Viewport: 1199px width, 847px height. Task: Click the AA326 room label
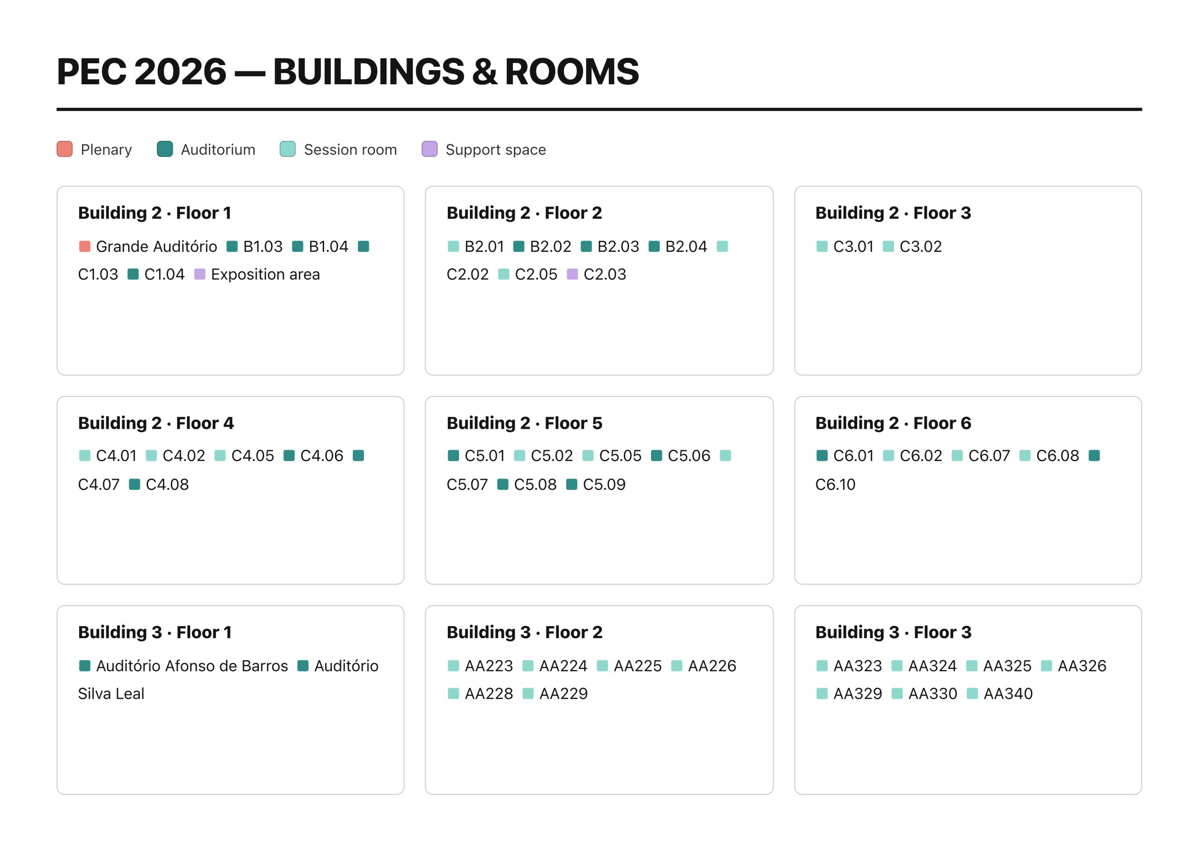point(1082,666)
